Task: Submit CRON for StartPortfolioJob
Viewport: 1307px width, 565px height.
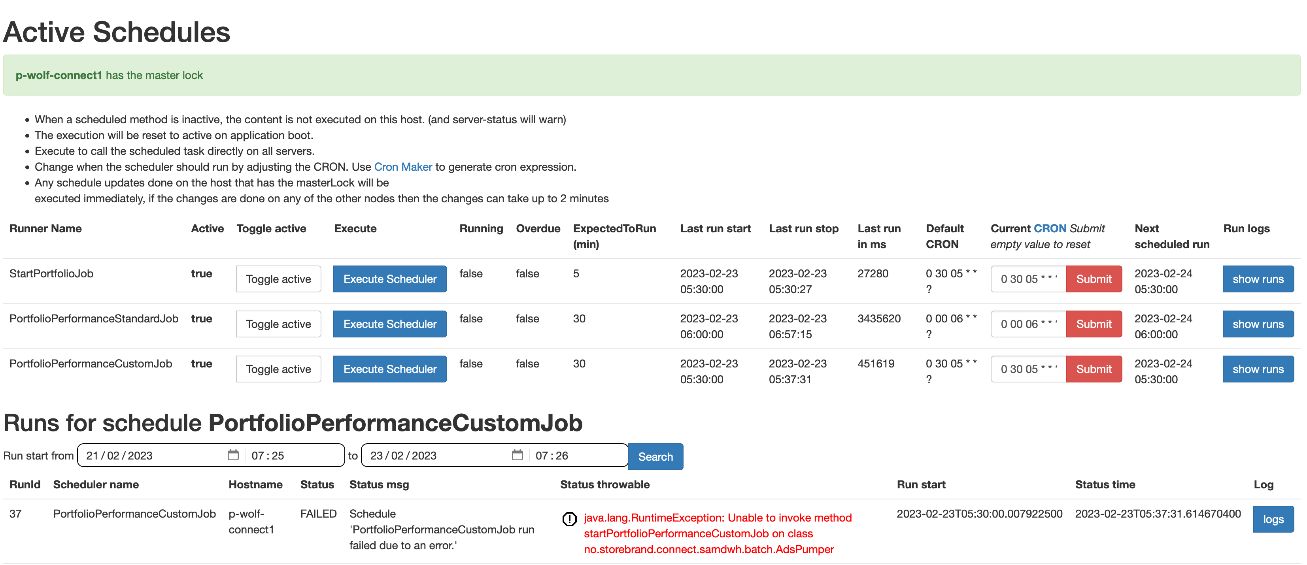Action: coord(1094,279)
